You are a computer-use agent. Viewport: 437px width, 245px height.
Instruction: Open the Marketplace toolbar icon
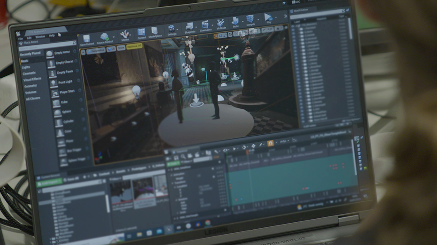[154, 30]
